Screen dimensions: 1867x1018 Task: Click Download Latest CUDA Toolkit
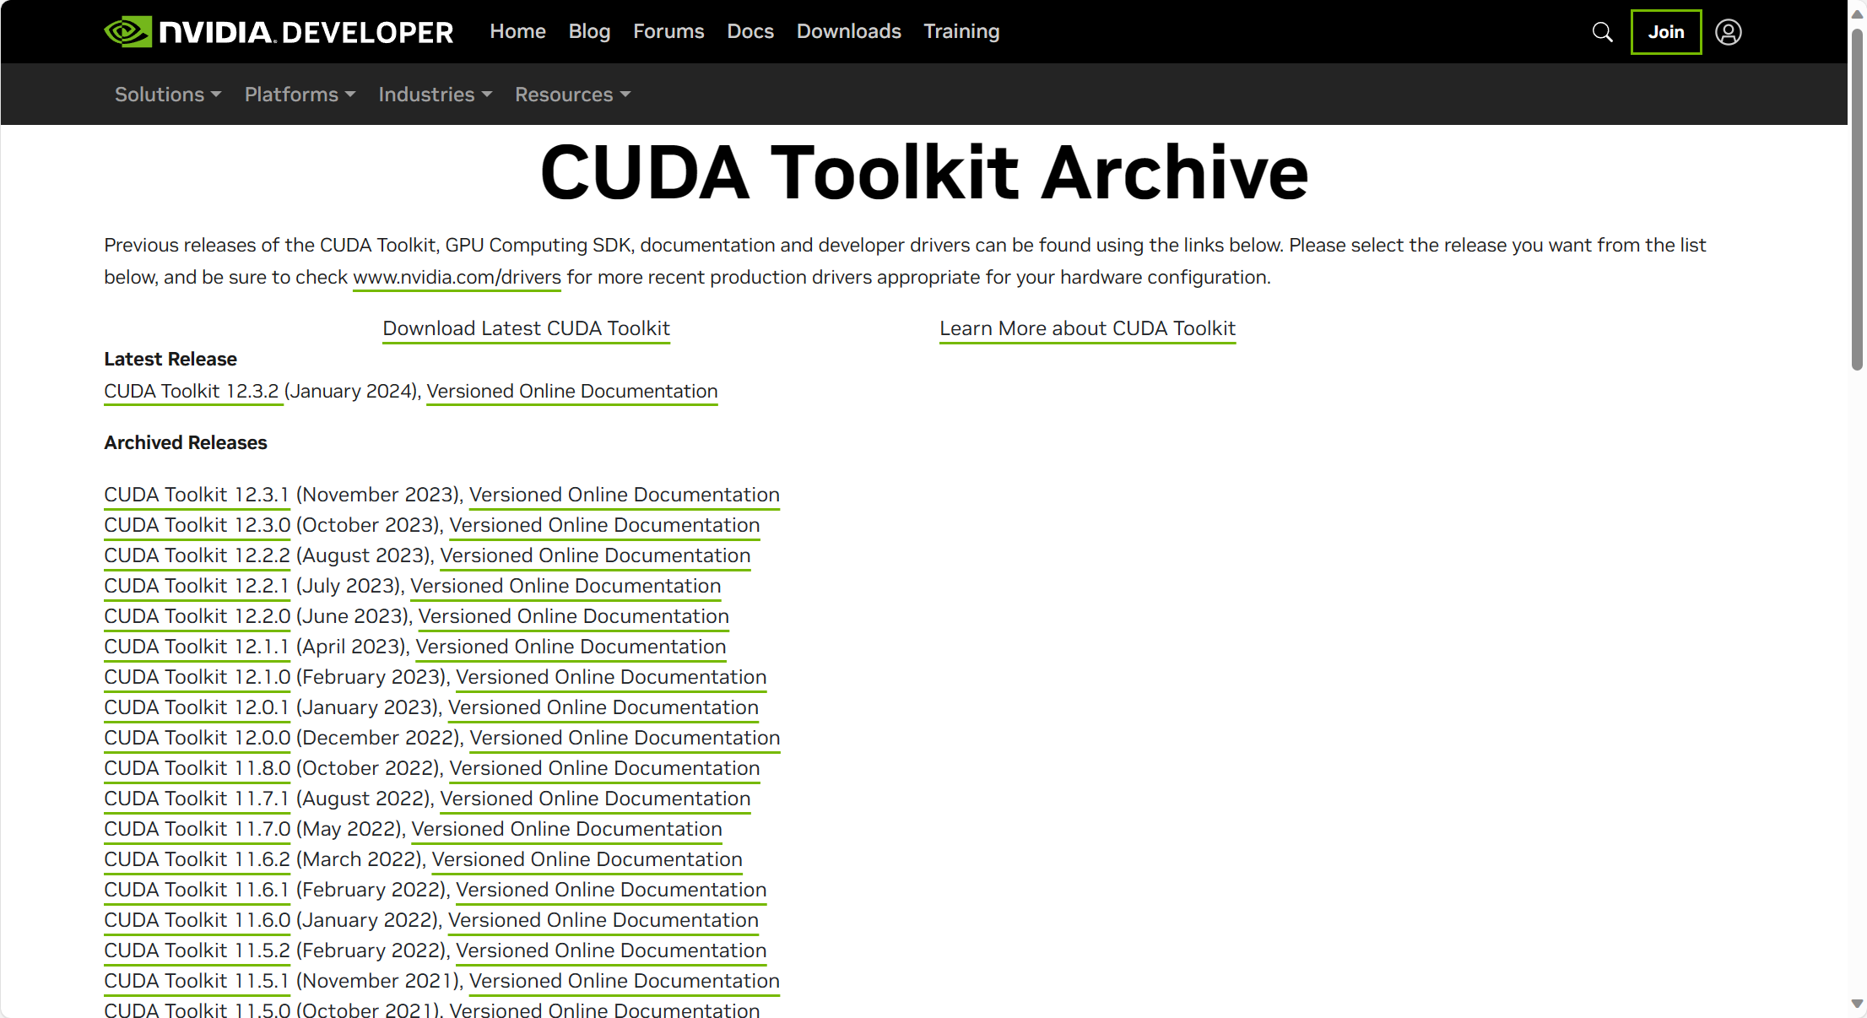tap(526, 328)
